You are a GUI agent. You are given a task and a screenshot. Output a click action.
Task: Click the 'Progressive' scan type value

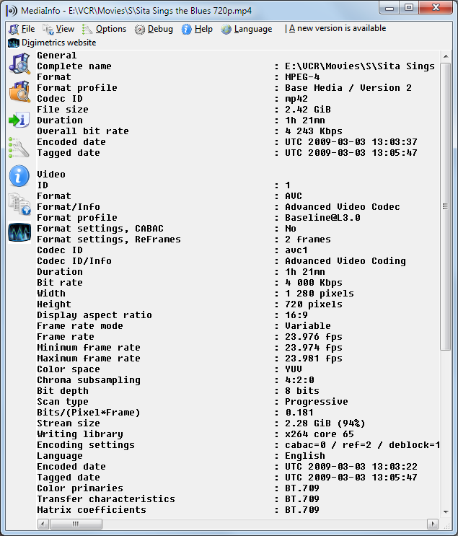(317, 402)
